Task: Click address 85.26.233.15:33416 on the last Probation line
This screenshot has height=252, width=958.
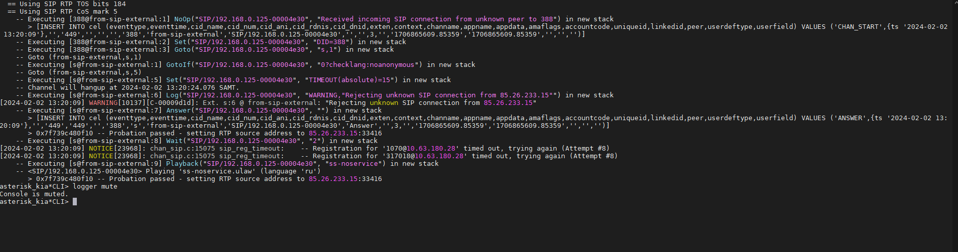Action: [345, 179]
